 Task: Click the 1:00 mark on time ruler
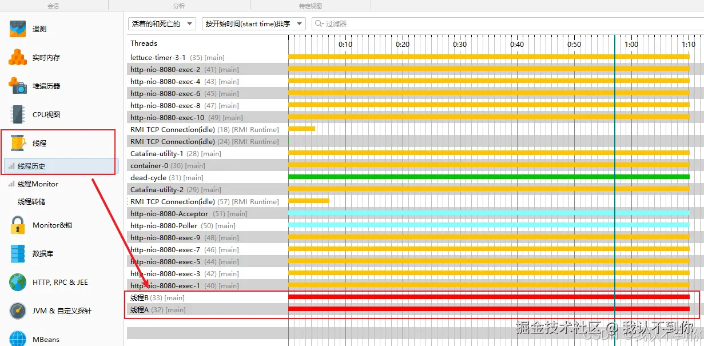point(631,44)
